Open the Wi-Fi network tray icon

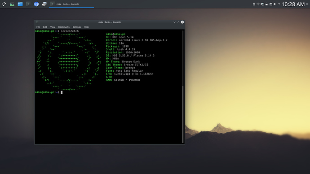[x=258, y=4]
